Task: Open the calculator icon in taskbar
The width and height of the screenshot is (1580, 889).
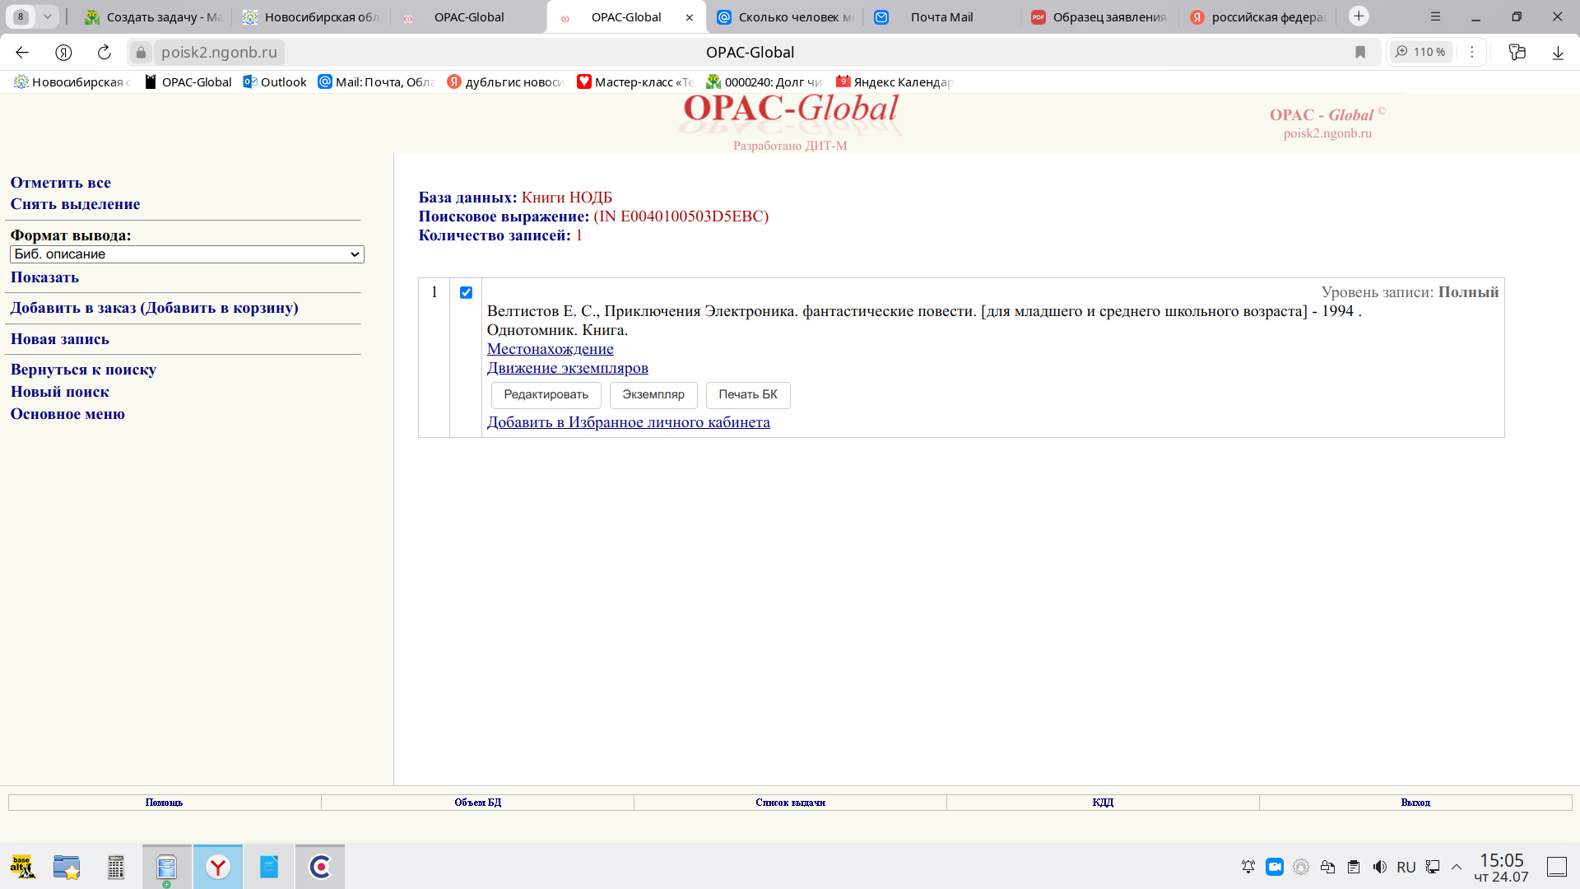Action: [116, 867]
